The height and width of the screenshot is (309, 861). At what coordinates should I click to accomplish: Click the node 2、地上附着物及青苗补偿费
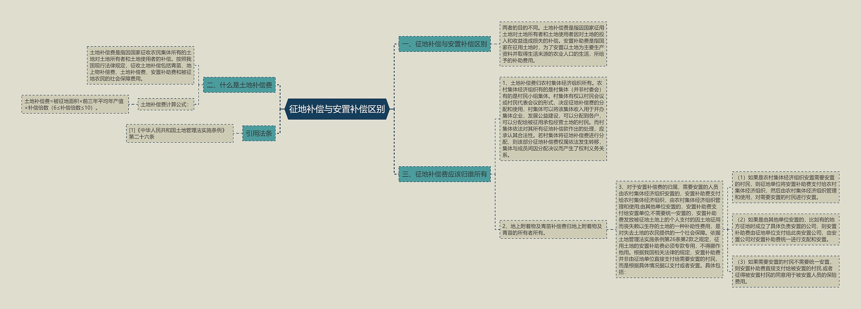coord(553,229)
